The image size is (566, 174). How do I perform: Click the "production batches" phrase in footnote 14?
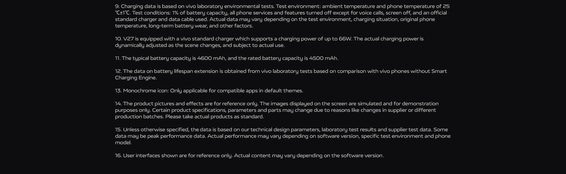coord(139,117)
